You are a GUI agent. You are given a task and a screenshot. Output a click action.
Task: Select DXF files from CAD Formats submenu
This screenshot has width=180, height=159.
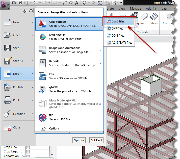[x=119, y=29]
